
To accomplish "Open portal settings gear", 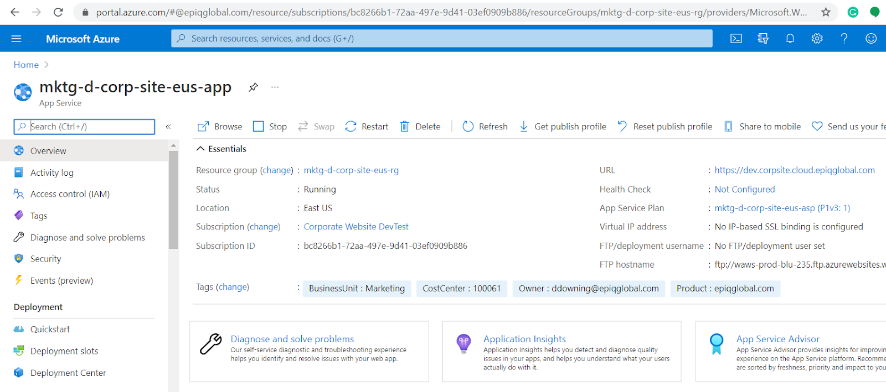I will pyautogui.click(x=817, y=39).
